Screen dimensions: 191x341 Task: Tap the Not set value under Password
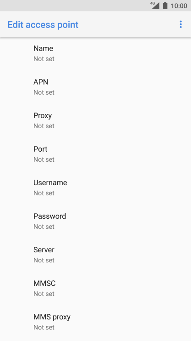click(44, 227)
